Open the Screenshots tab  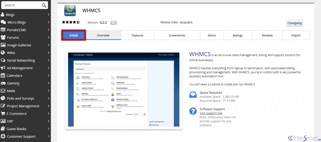(x=177, y=35)
